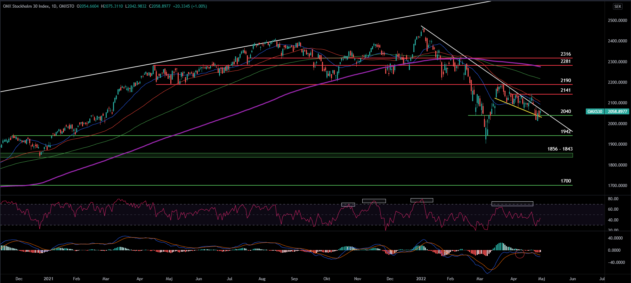Click the 1856 - 1843 zone label
Viewport: 631px width, 283px height.
pos(560,149)
